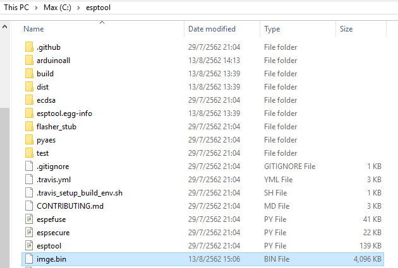The height and width of the screenshot is (268, 398).
Task: Select the esptool PY file name
Action: click(49, 246)
